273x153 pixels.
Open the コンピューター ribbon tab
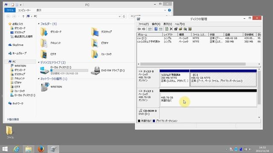[x=24, y=10]
